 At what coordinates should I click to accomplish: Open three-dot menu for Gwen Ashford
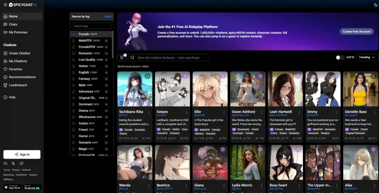[262, 112]
